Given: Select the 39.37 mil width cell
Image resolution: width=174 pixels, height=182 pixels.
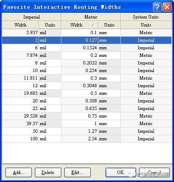Looking at the screenshot, I should click(21, 123).
